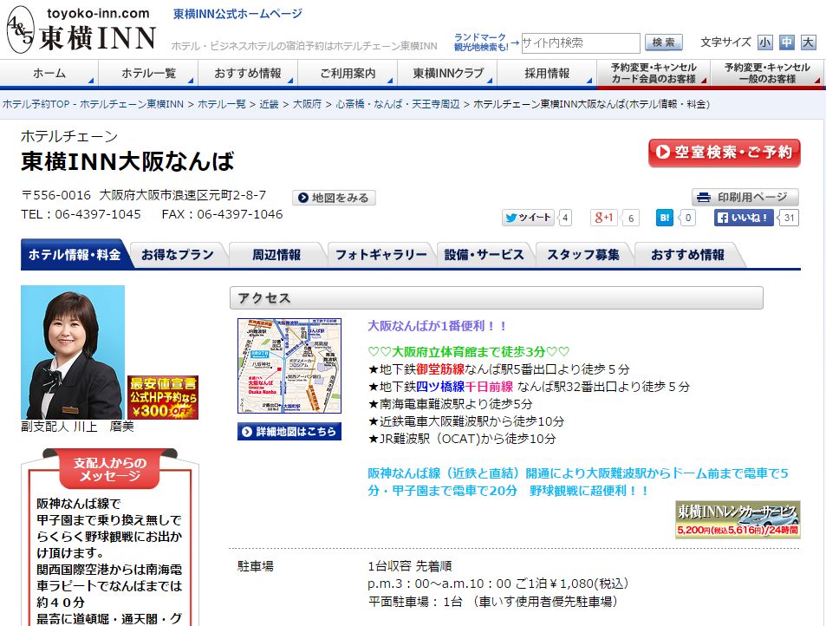Click the hotel title 東横INN大阪なんば
The width and height of the screenshot is (826, 626).
coord(127,161)
